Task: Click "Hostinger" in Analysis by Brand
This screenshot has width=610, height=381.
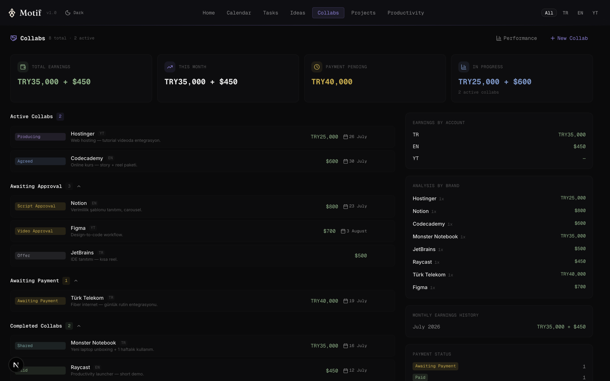Action: coord(424,199)
